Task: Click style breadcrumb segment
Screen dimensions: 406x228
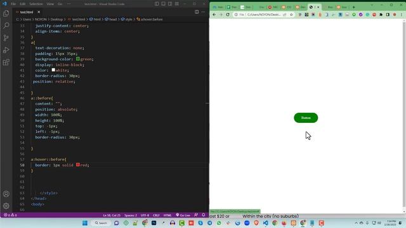Action: 127,19
